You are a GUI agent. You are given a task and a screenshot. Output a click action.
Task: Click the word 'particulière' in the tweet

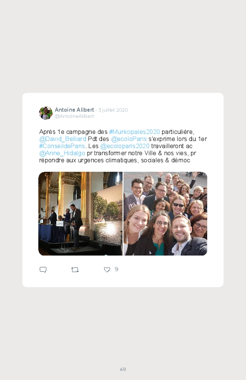click(177, 132)
